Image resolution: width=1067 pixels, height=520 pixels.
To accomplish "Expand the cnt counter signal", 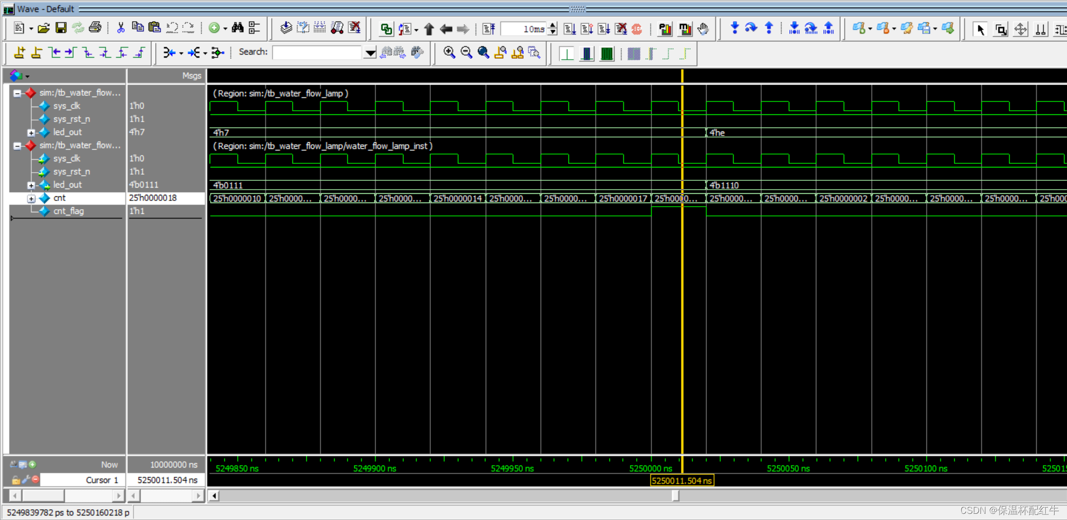I will tap(31, 198).
